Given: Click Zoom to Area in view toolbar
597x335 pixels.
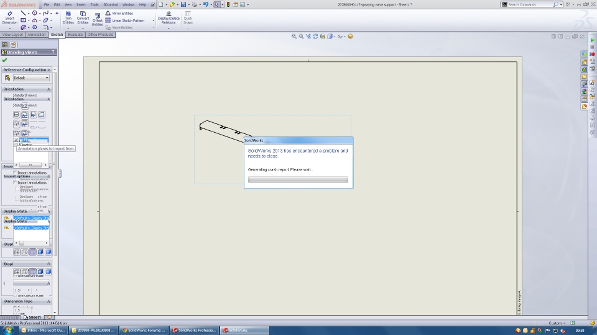Looking at the screenshot, I should 301,37.
